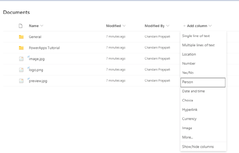Viewport: 239px width, 153px height.
Task: Click Show/hide columns option
Action: 198,147
